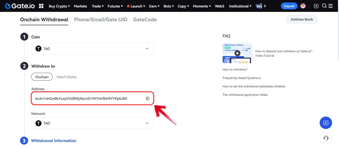Expand the Trade menu
Image resolution: width=339 pixels, height=148 pixels.
[98, 6]
